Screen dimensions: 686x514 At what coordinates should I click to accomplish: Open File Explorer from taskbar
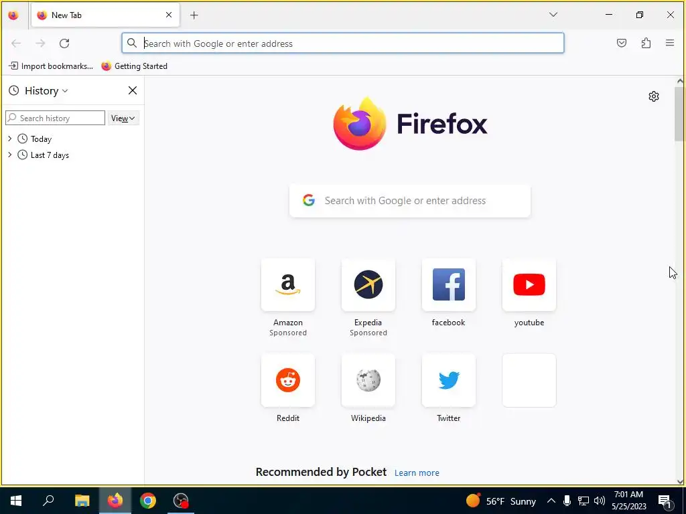coord(82,501)
